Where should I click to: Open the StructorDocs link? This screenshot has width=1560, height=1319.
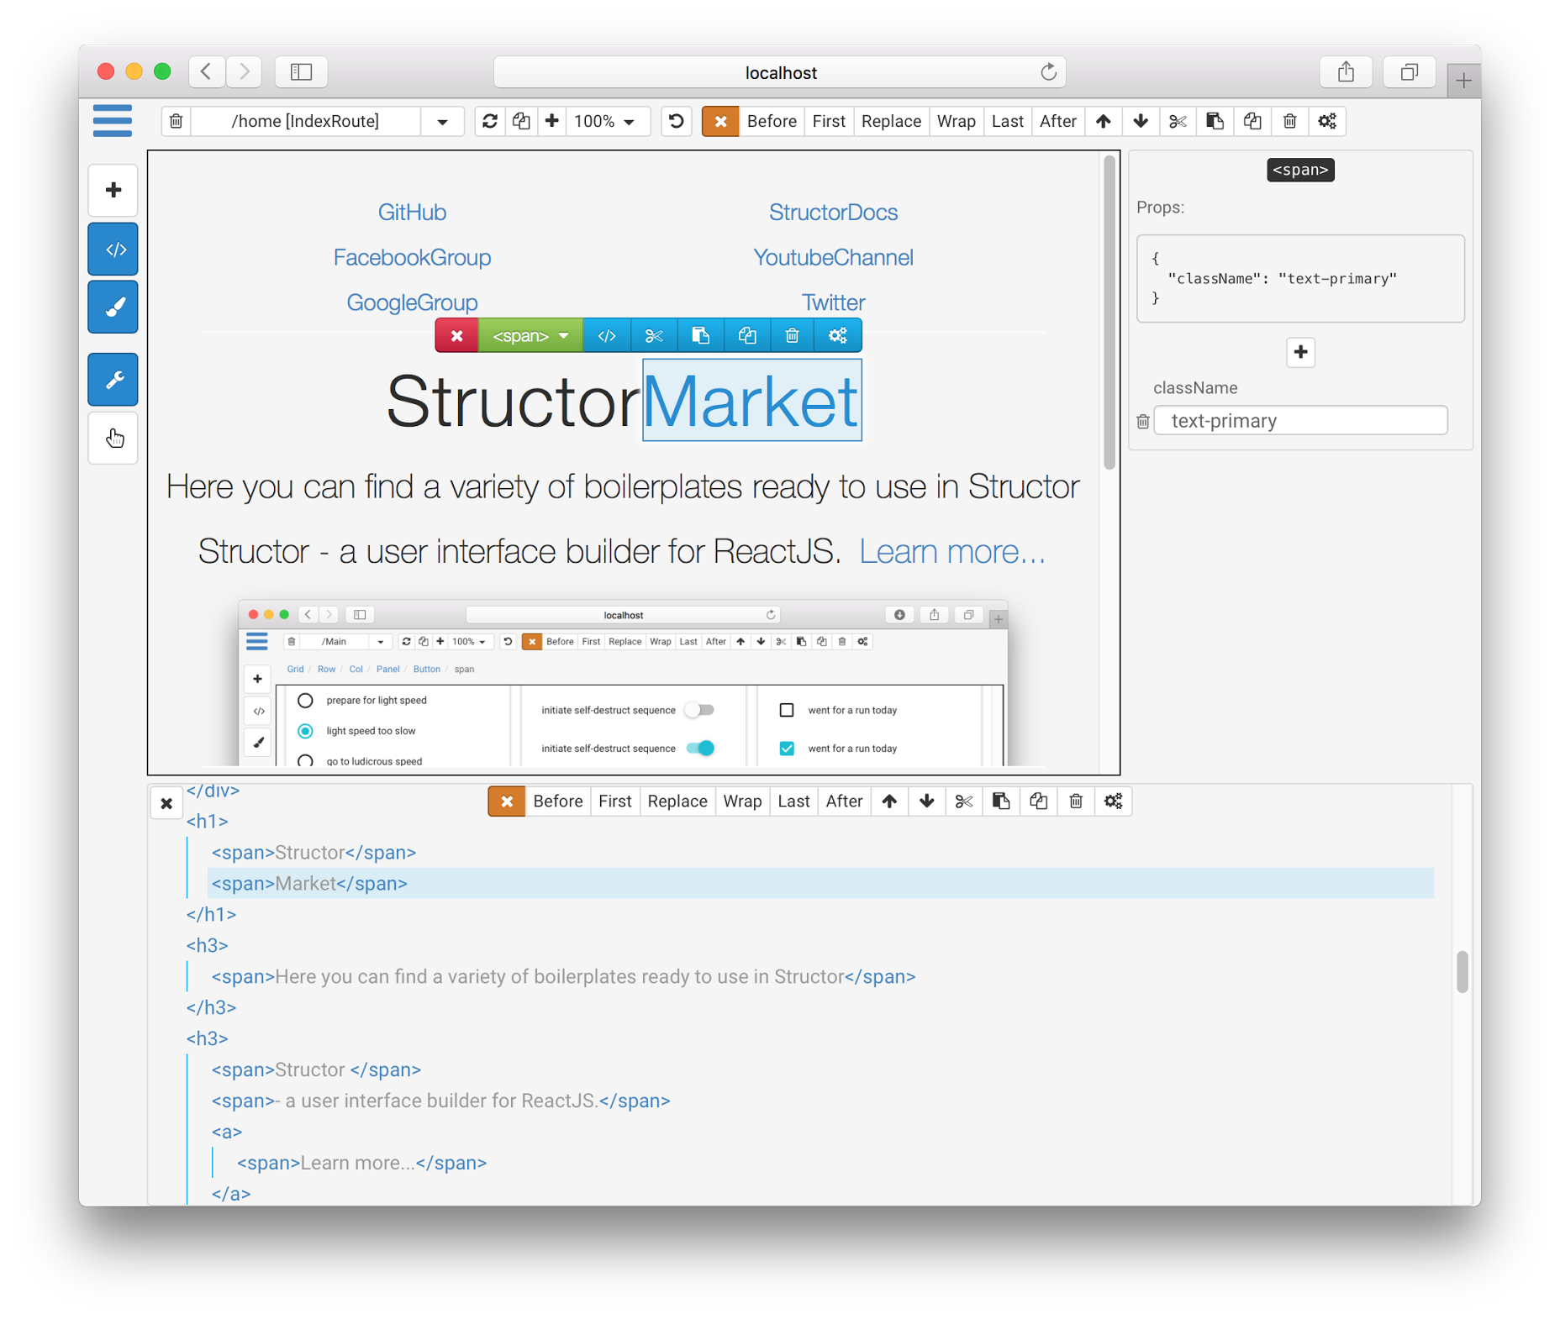(x=833, y=212)
